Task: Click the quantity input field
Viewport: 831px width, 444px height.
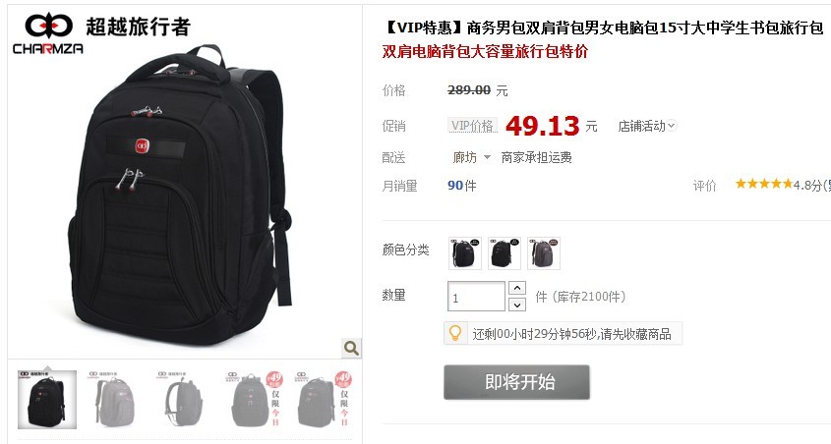Action: 476,297
